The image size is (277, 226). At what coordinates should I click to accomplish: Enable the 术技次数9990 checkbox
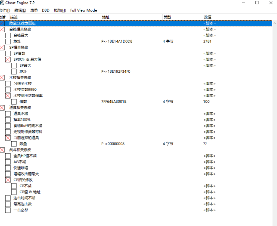(x=8, y=90)
